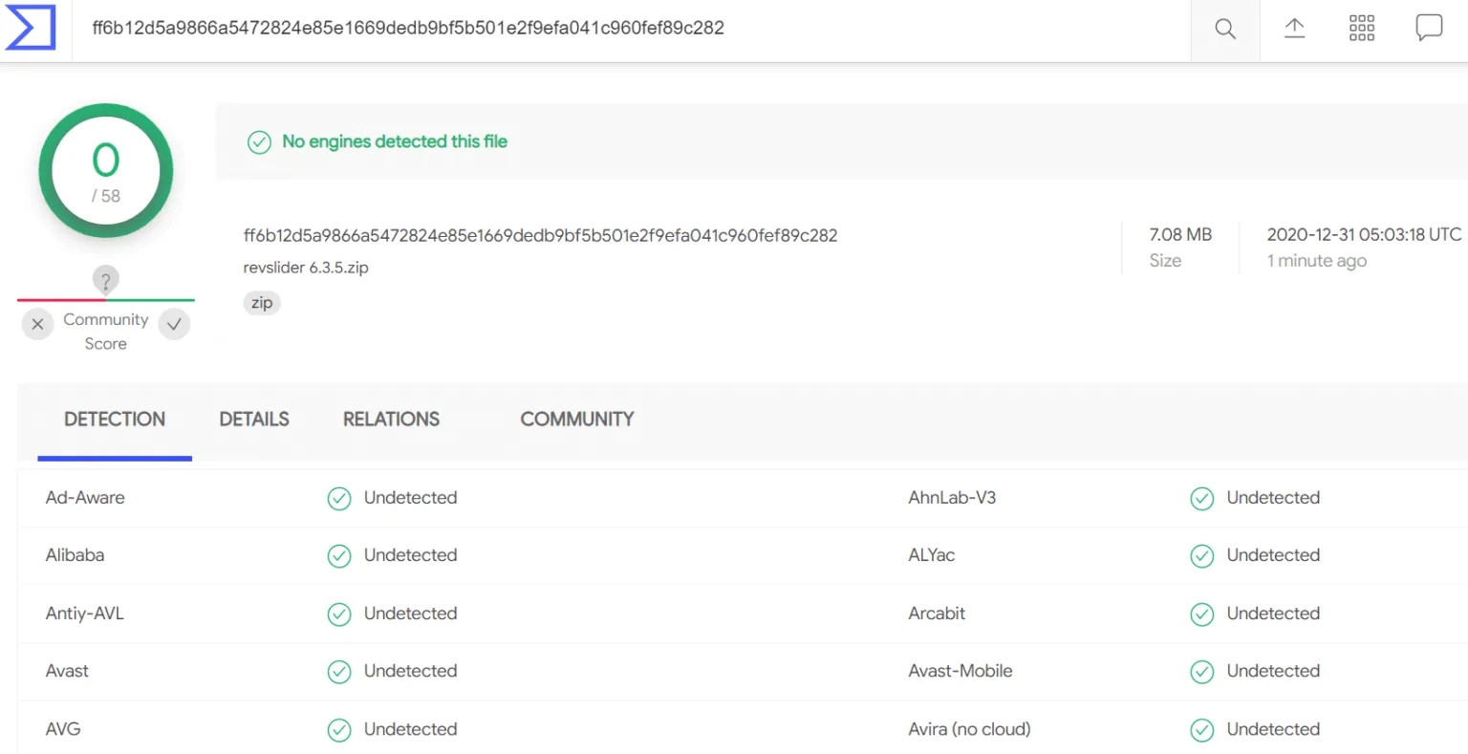This screenshot has height=754, width=1468.
Task: Click the Alibaba engine name
Action: [x=75, y=555]
